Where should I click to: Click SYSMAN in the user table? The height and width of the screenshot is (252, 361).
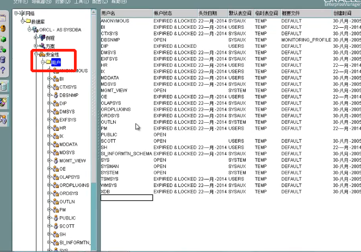[x=110, y=166]
